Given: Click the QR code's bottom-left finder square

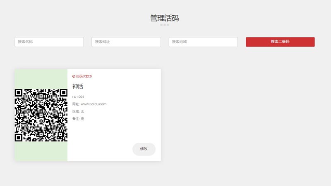Looking at the screenshot, I should click(19, 137).
